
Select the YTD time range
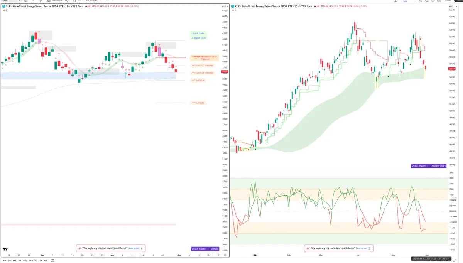point(30,261)
